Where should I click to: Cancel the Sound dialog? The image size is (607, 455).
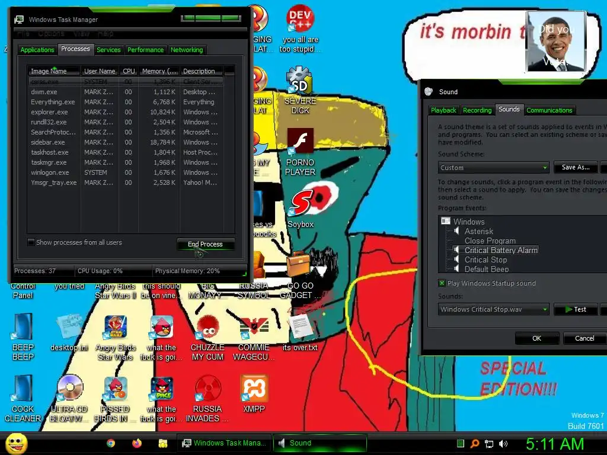584,338
